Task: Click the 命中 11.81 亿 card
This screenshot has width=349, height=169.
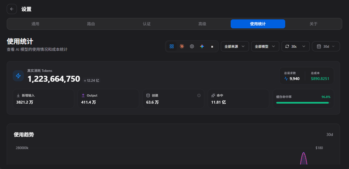Action: (x=238, y=99)
